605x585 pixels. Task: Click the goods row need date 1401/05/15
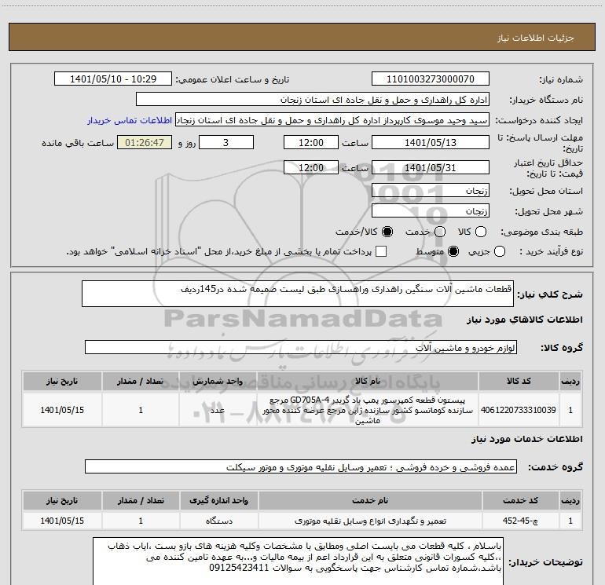pos(62,410)
